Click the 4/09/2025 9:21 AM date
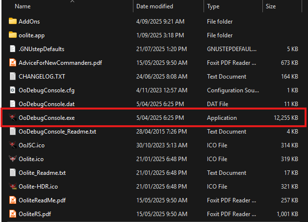 [160, 22]
